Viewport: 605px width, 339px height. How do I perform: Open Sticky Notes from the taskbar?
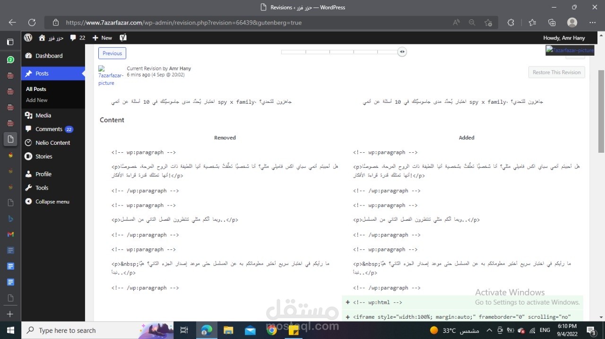[294, 330]
